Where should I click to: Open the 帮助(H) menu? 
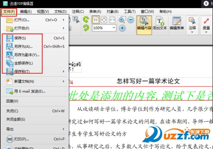(165, 12)
